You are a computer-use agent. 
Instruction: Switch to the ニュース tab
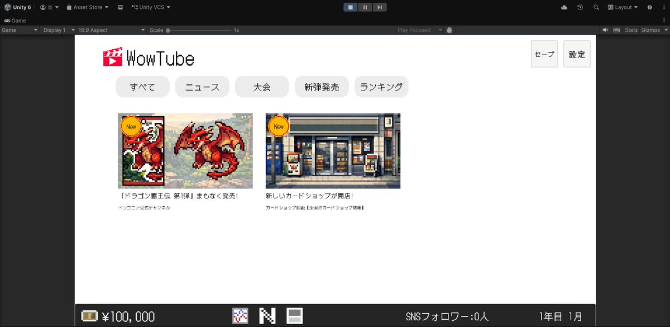(202, 87)
